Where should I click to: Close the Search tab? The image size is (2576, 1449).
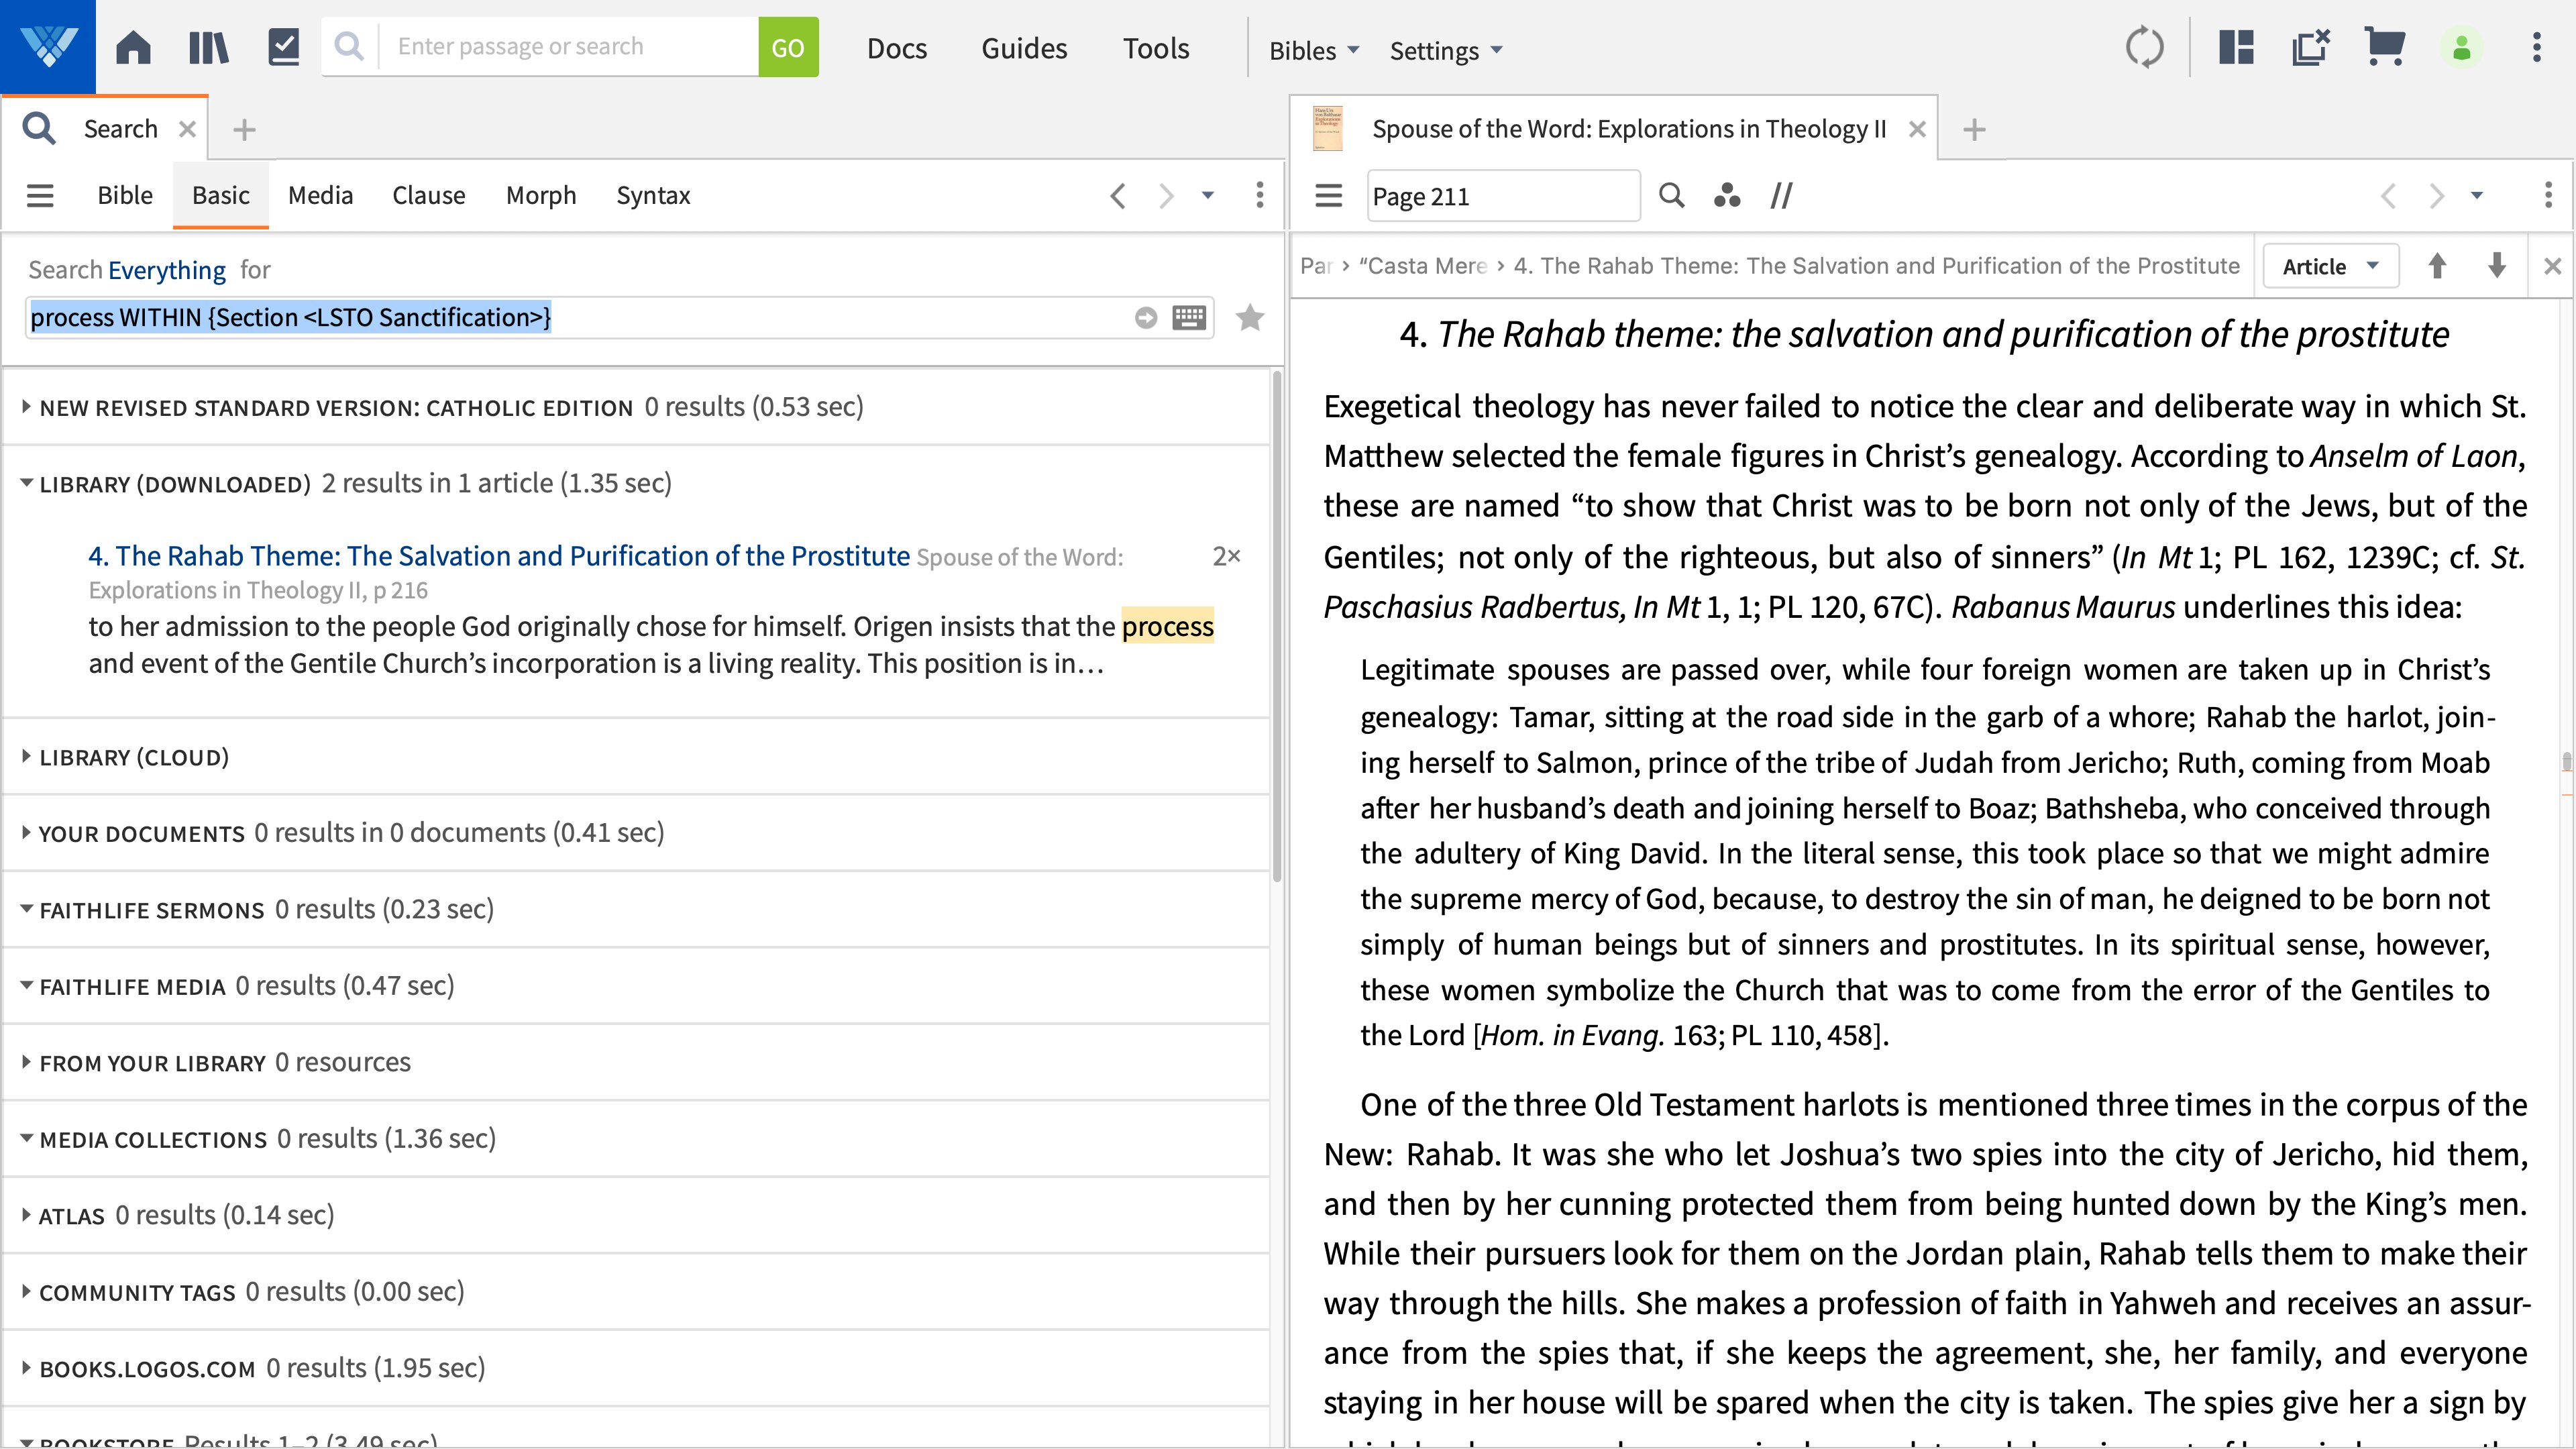tap(187, 129)
